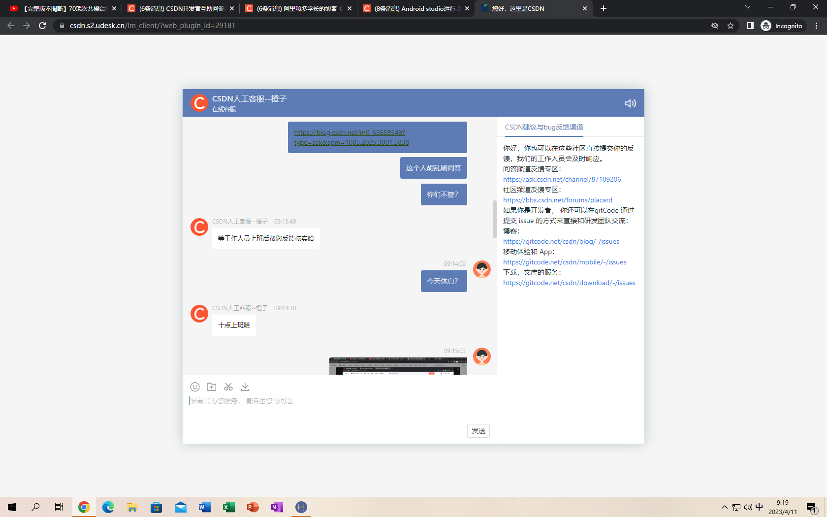Click the 你们不管? message bubble
Screen dimensions: 827x517
444,194
